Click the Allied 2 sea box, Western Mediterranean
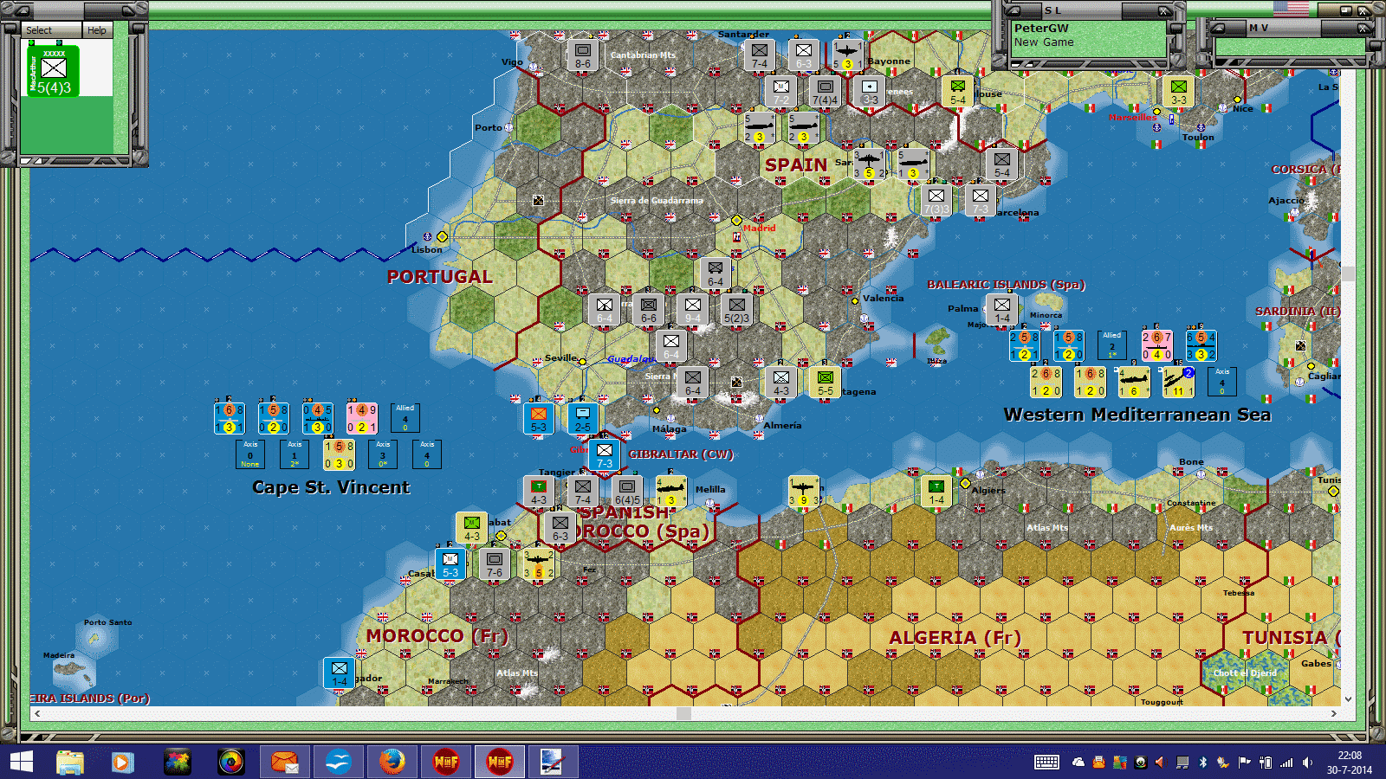Image resolution: width=1386 pixels, height=779 pixels. (1112, 345)
